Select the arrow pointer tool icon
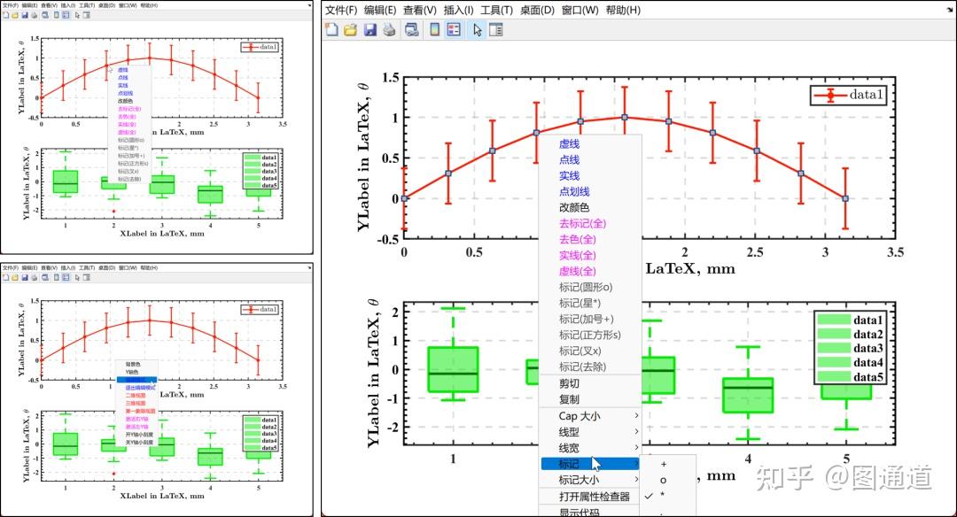 point(477,29)
